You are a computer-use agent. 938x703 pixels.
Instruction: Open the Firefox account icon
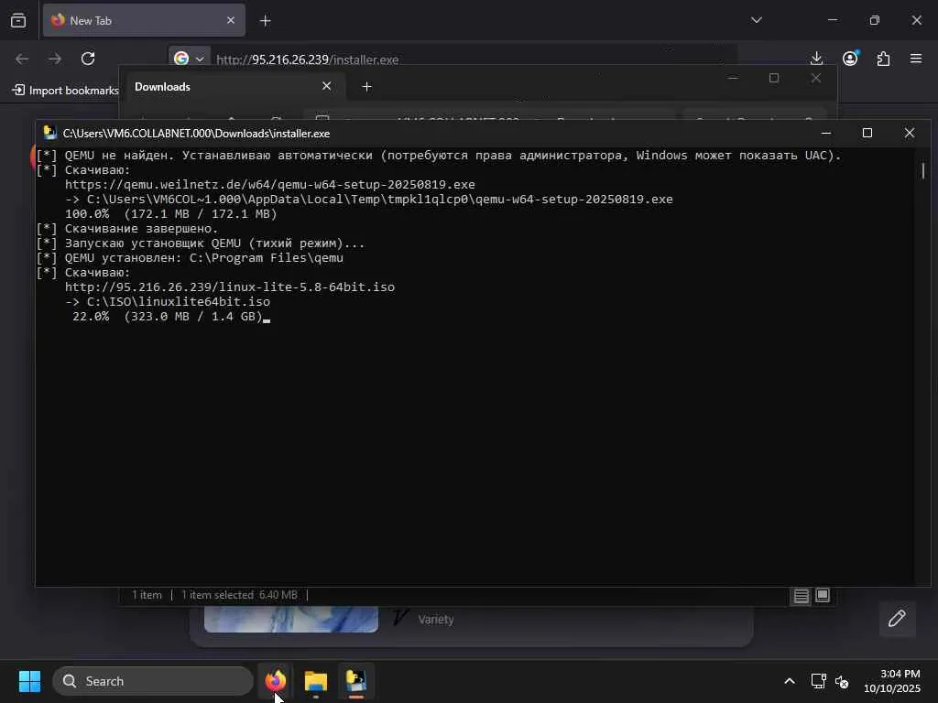pyautogui.click(x=850, y=58)
